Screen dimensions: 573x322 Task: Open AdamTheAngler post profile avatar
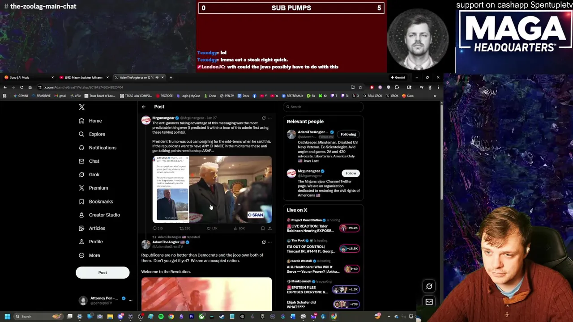(146, 244)
